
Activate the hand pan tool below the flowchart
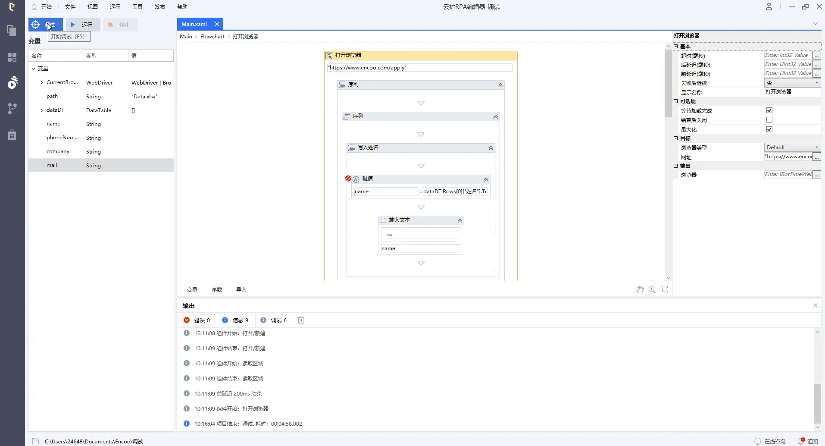tap(641, 289)
